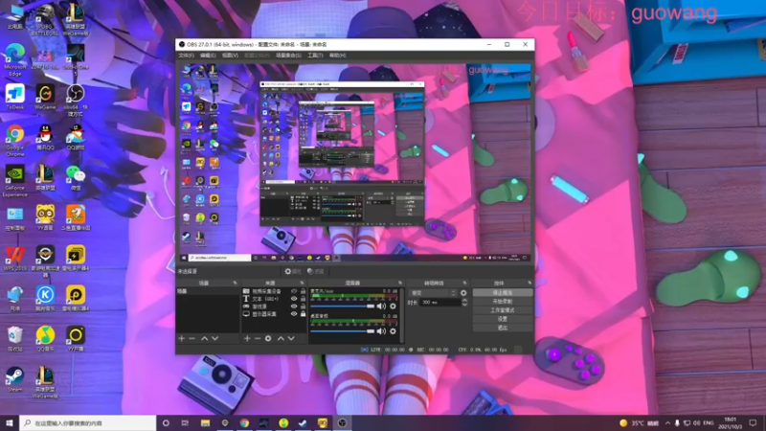Click the audio mixer vertical scrollbar
Image resolution: width=766 pixels, height=431 pixels.
pyautogui.click(x=401, y=315)
